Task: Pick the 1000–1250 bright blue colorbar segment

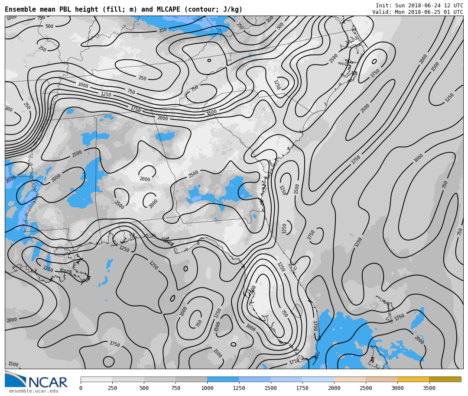Action: tap(223, 379)
